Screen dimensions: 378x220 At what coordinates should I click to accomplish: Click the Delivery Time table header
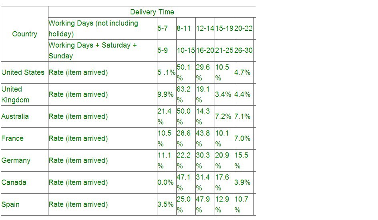(152, 12)
